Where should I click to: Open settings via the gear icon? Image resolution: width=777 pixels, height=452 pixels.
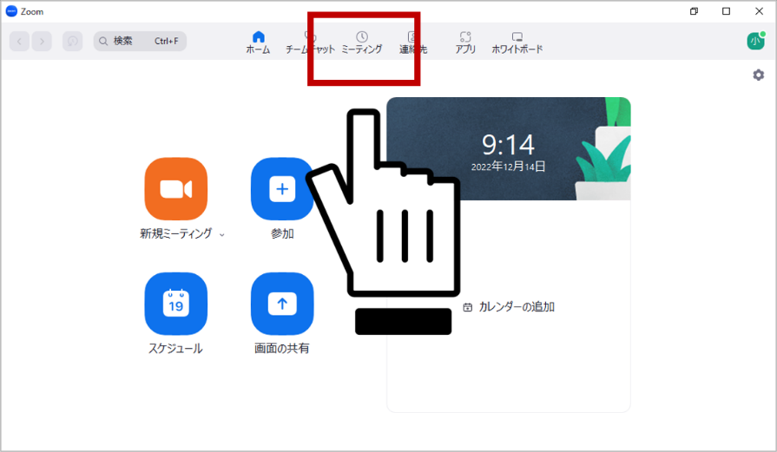click(758, 75)
